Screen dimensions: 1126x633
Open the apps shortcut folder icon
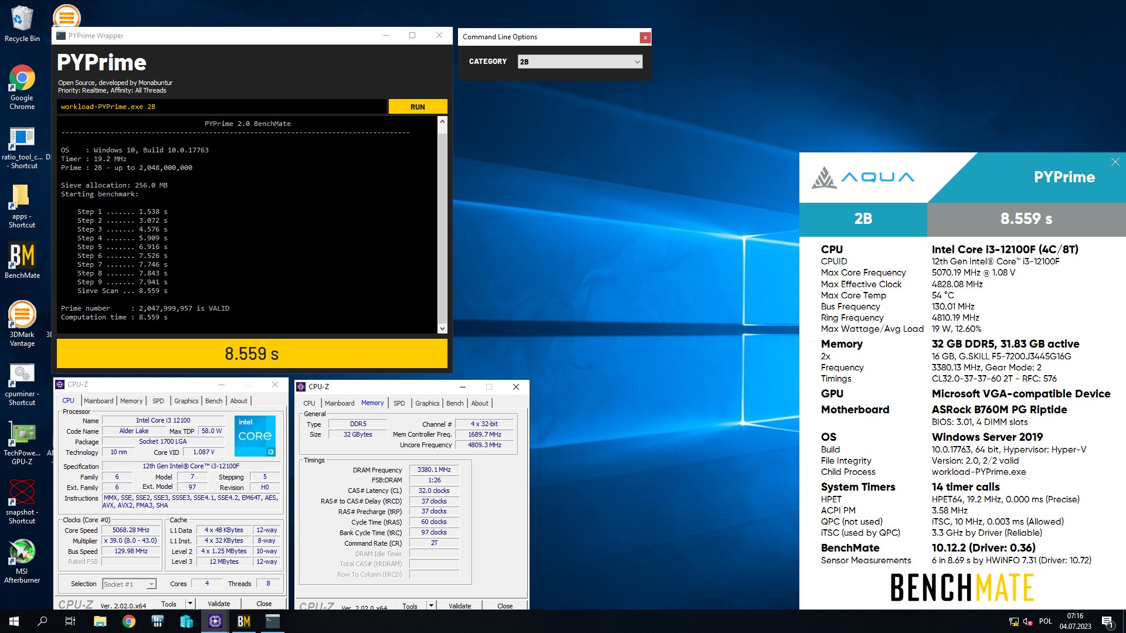[x=22, y=206]
